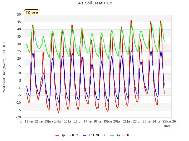Image resolution: width=189 pixels, height=141 pixels.
Task: Click the Time x-axis label
Action: [x=167, y=126]
